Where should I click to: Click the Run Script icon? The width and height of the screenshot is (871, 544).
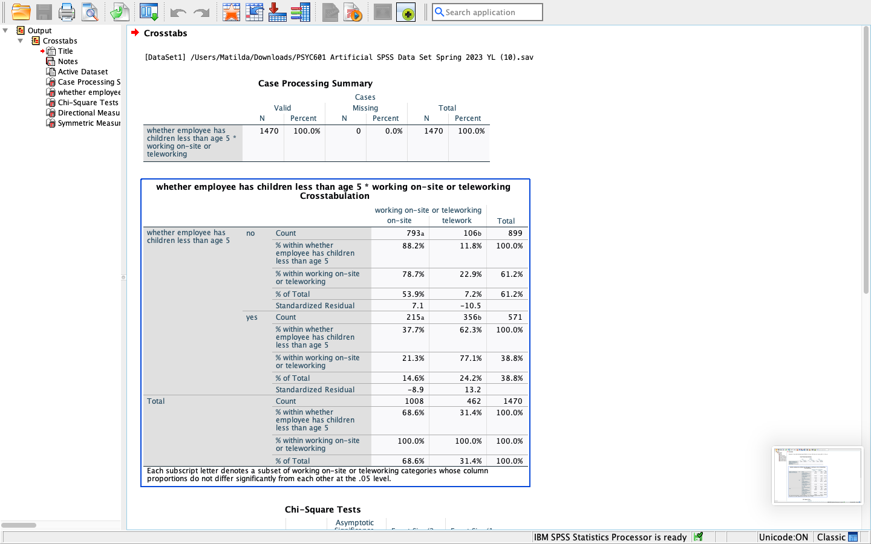pyautogui.click(x=353, y=12)
